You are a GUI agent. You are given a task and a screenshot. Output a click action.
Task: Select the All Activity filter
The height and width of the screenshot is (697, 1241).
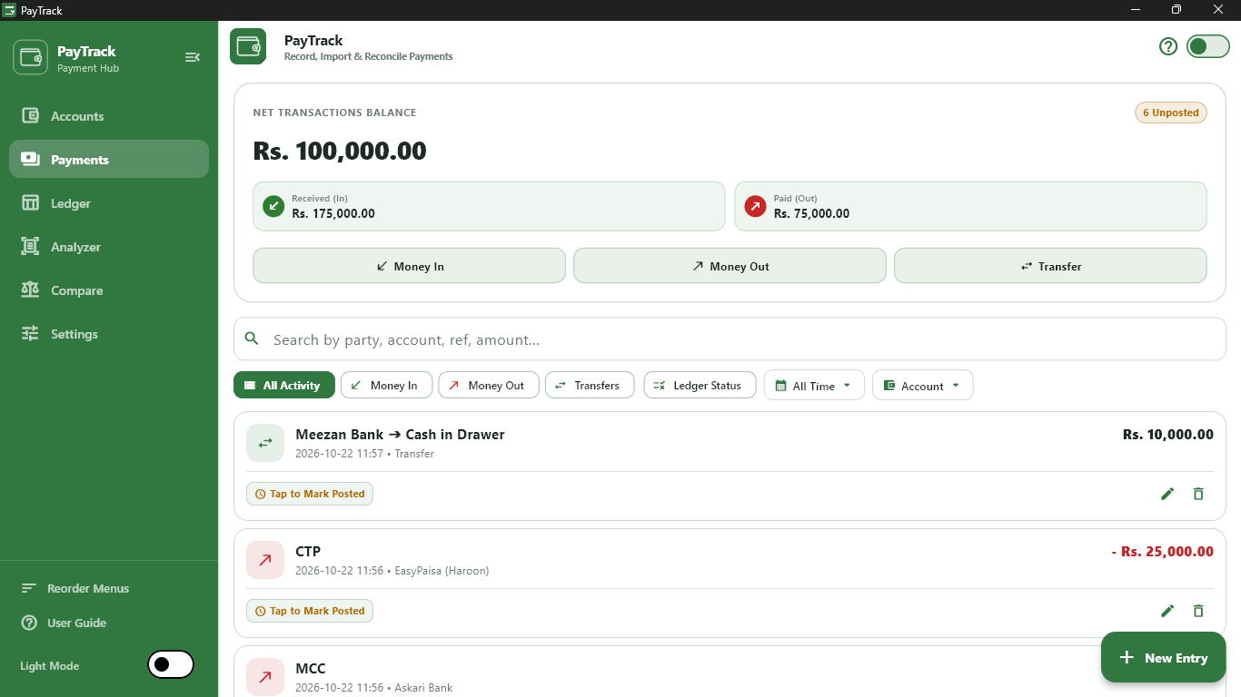[x=283, y=385]
